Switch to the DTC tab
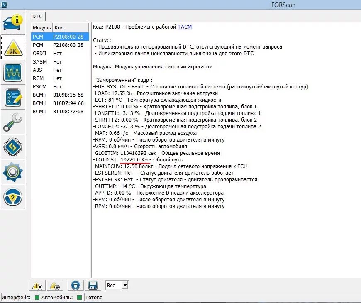 click(37, 16)
